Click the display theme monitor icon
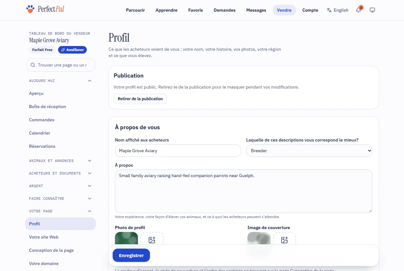The image size is (404, 271). (372, 10)
